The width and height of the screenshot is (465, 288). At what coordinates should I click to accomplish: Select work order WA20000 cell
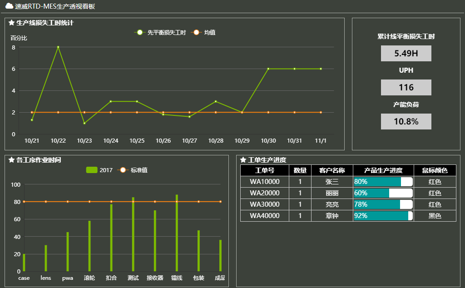click(x=264, y=193)
